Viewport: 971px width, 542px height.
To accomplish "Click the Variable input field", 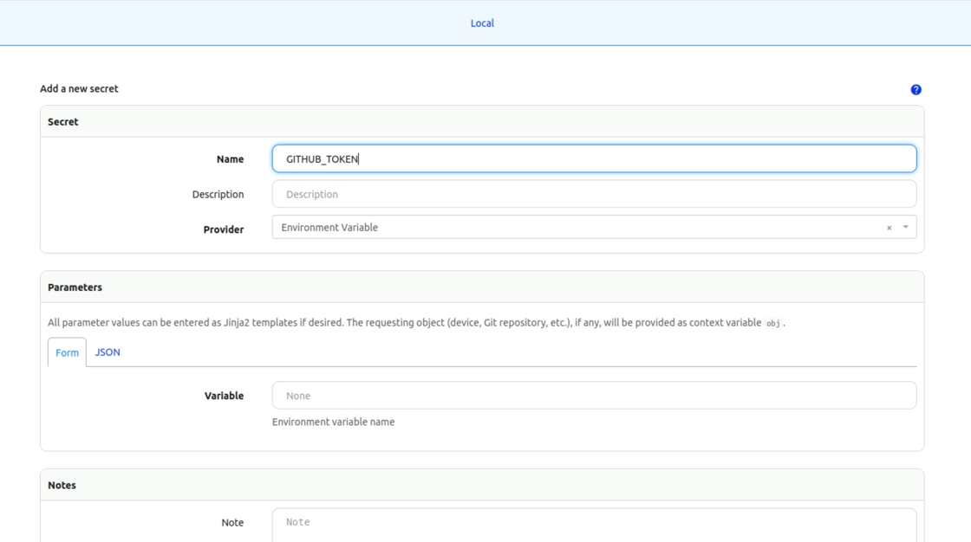I will 594,396.
